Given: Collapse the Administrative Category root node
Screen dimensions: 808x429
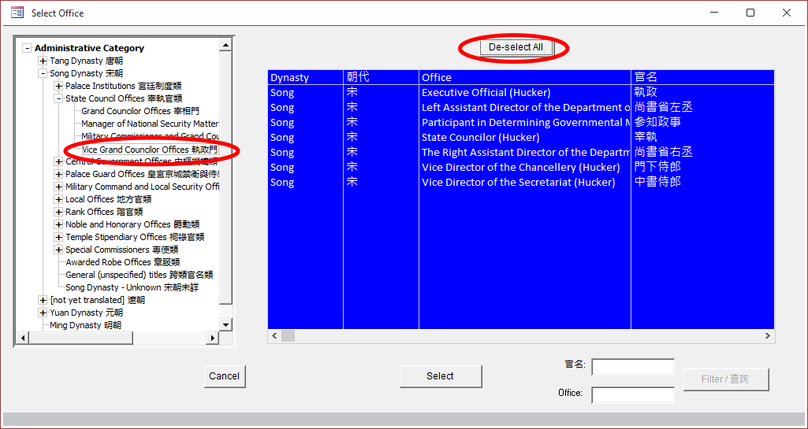Looking at the screenshot, I should point(28,48).
